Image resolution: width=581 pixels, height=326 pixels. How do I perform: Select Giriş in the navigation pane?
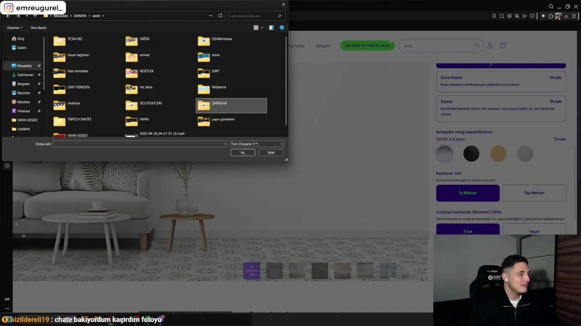click(x=21, y=38)
